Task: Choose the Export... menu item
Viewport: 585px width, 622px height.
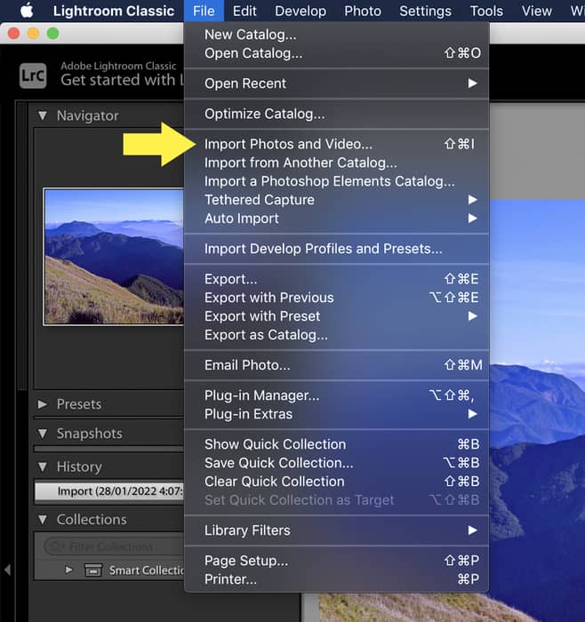Action: (337, 279)
